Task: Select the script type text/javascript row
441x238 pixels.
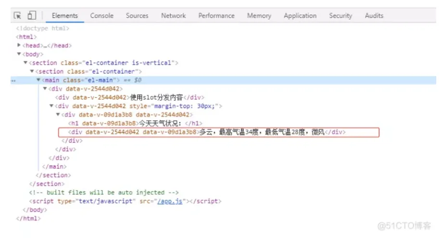Action: (x=125, y=201)
